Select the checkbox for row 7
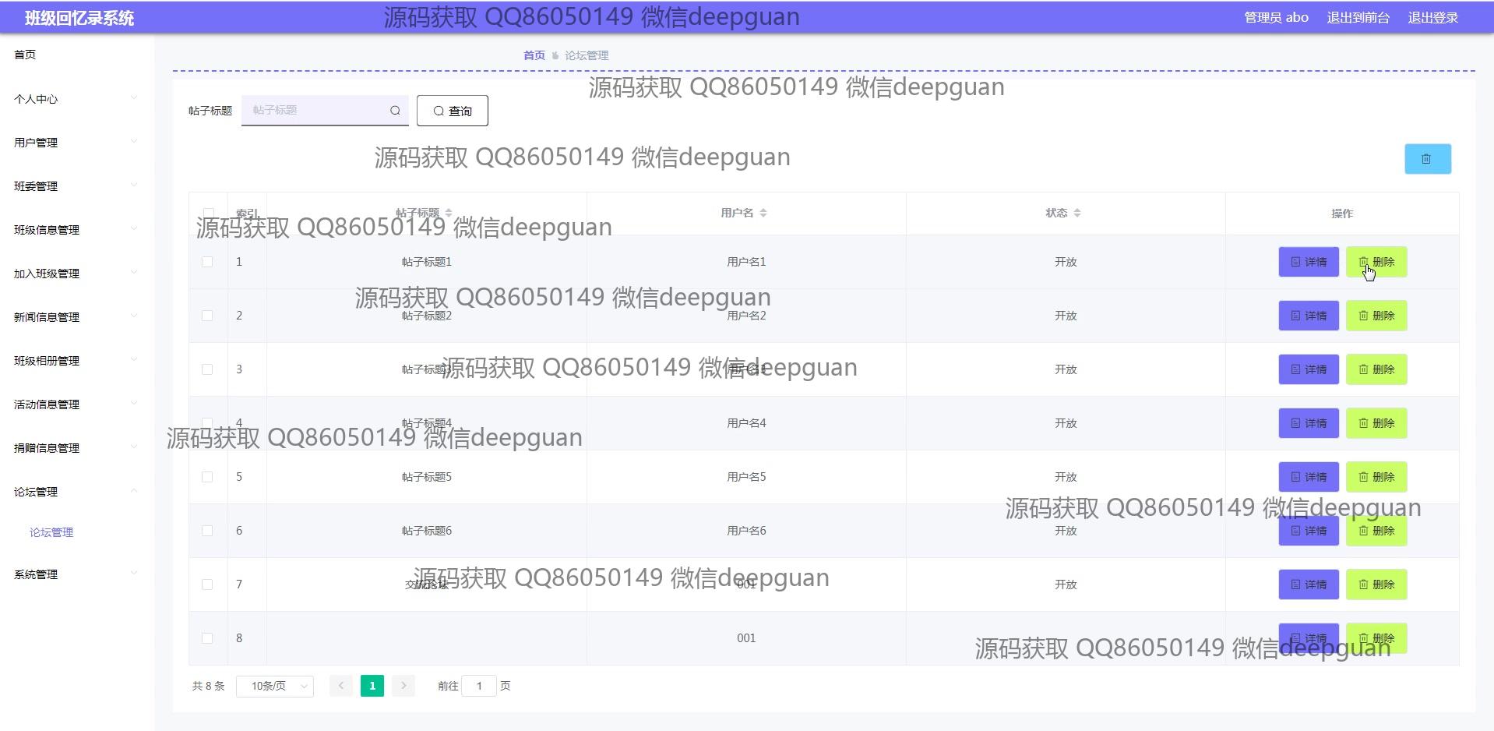This screenshot has width=1494, height=731. pos(207,584)
